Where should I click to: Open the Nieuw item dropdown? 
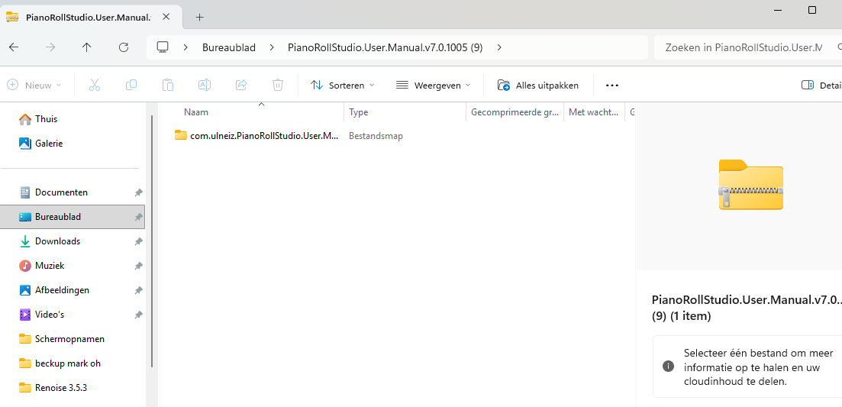click(x=34, y=85)
